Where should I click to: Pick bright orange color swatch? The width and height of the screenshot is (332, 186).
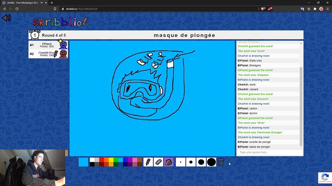click(106, 160)
